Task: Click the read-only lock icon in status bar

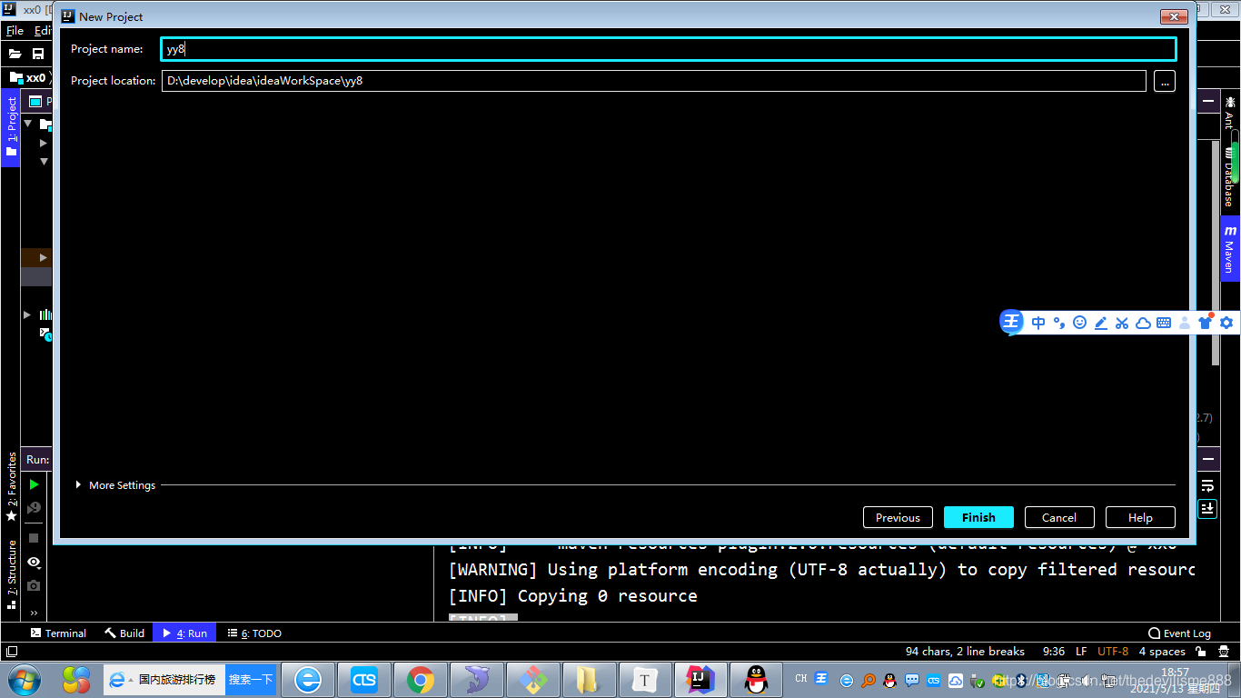Action: (1200, 651)
